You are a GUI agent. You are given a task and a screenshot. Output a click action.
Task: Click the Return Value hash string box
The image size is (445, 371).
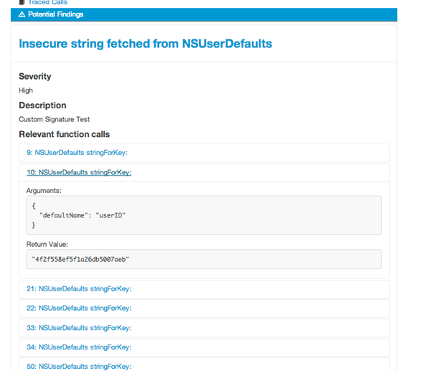pyautogui.click(x=203, y=259)
